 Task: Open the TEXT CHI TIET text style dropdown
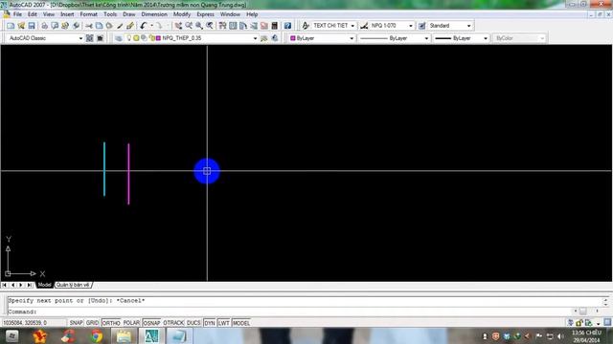tap(352, 26)
